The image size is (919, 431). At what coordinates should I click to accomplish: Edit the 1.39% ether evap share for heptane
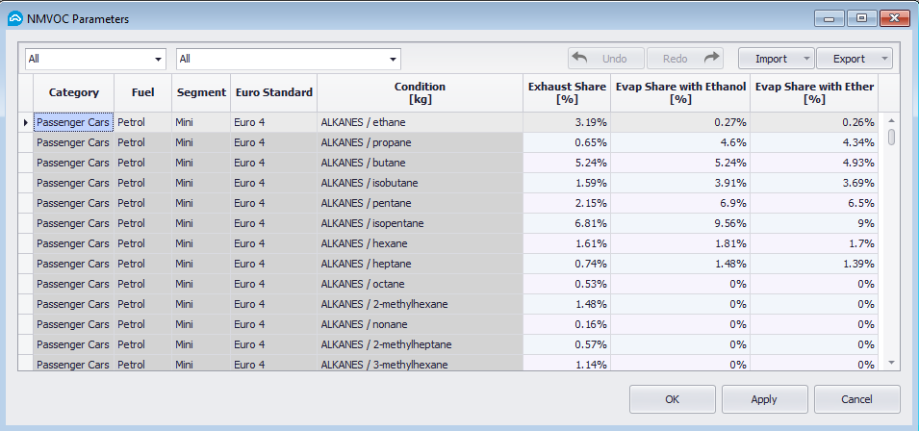point(814,264)
